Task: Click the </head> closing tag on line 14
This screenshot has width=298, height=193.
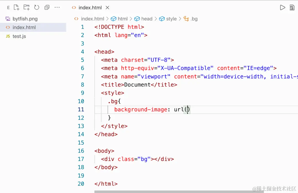Action: coord(106,134)
